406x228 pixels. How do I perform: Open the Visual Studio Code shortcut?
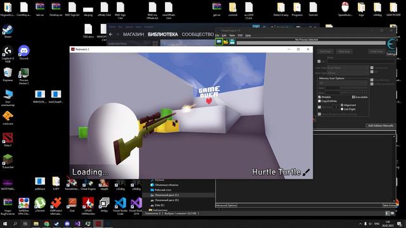coord(121,206)
